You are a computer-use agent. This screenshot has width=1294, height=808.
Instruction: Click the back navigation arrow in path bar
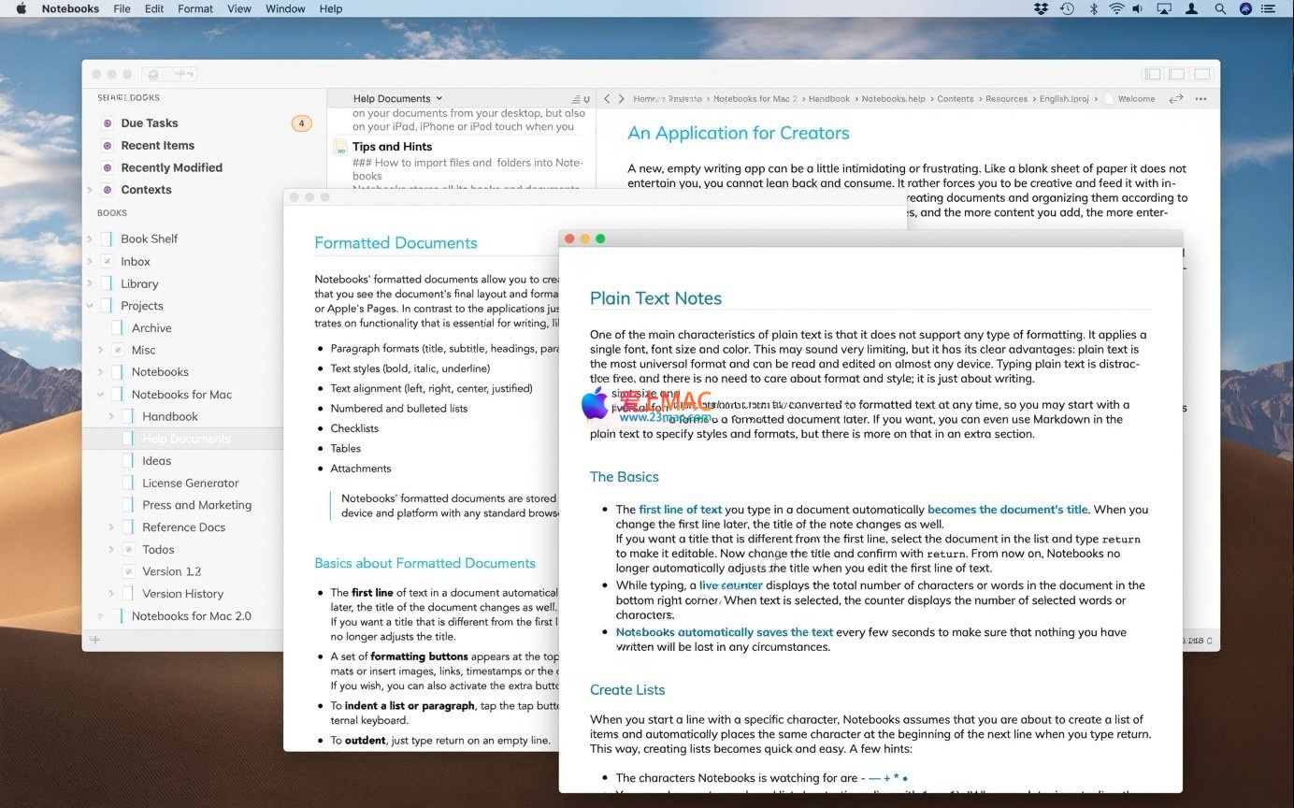click(x=607, y=98)
